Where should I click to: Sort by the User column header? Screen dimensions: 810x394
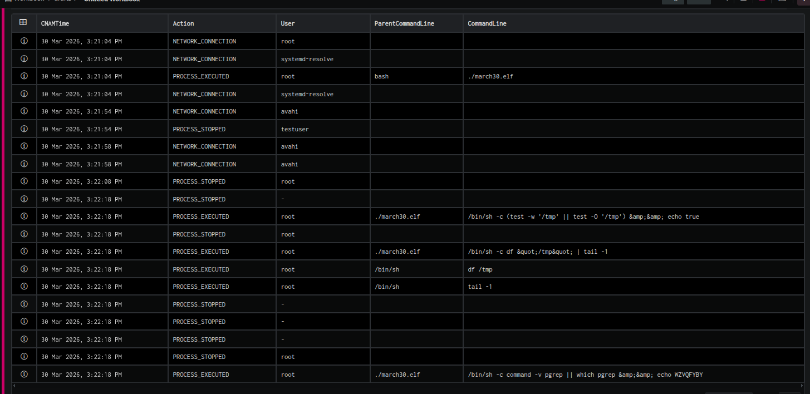point(323,23)
